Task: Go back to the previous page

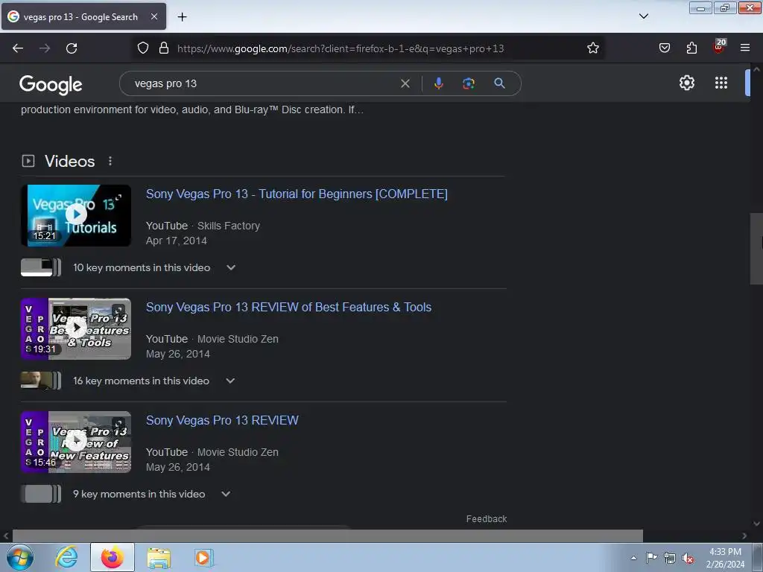Action: [18, 48]
